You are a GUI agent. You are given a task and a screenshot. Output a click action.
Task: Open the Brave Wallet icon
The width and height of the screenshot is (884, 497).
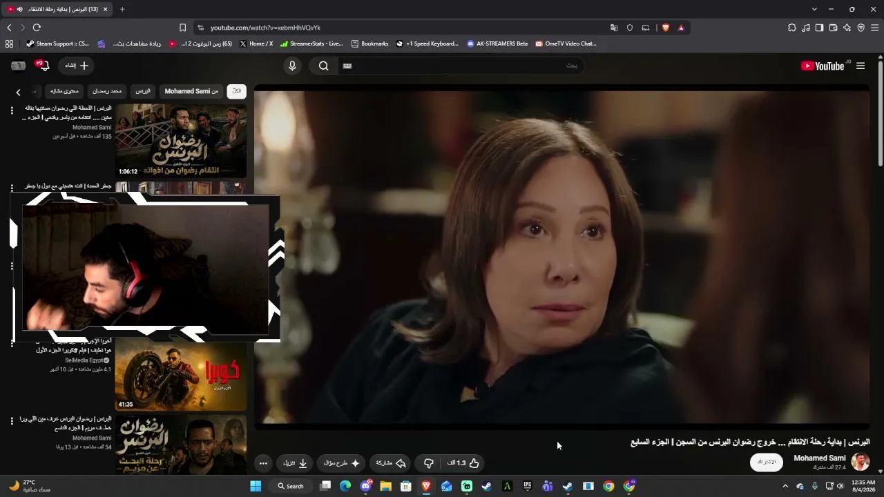click(x=833, y=28)
